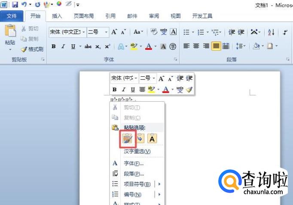Click Character Border icon in ribbon
Image resolution: width=293 pixels, height=205 pixels.
[x=173, y=32]
